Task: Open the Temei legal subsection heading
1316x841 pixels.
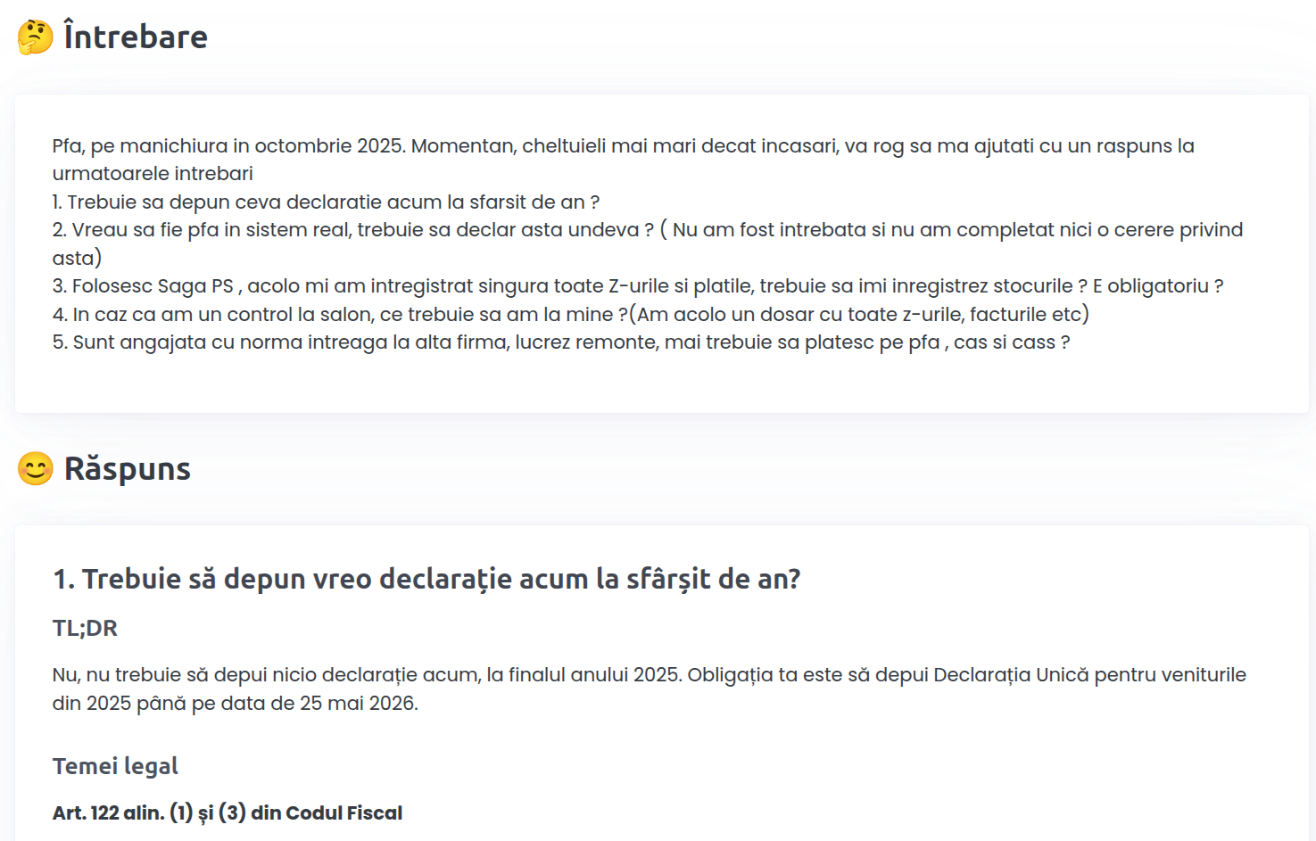Action: pyautogui.click(x=114, y=765)
